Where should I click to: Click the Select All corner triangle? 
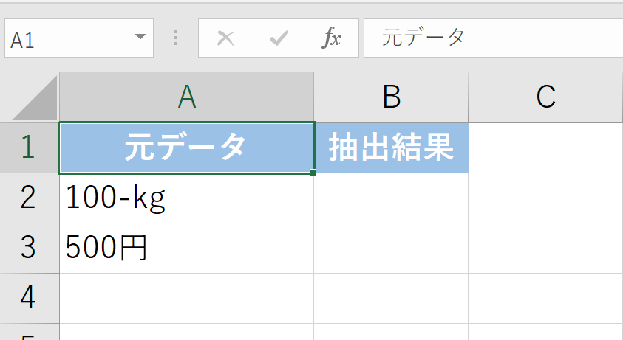click(35, 98)
